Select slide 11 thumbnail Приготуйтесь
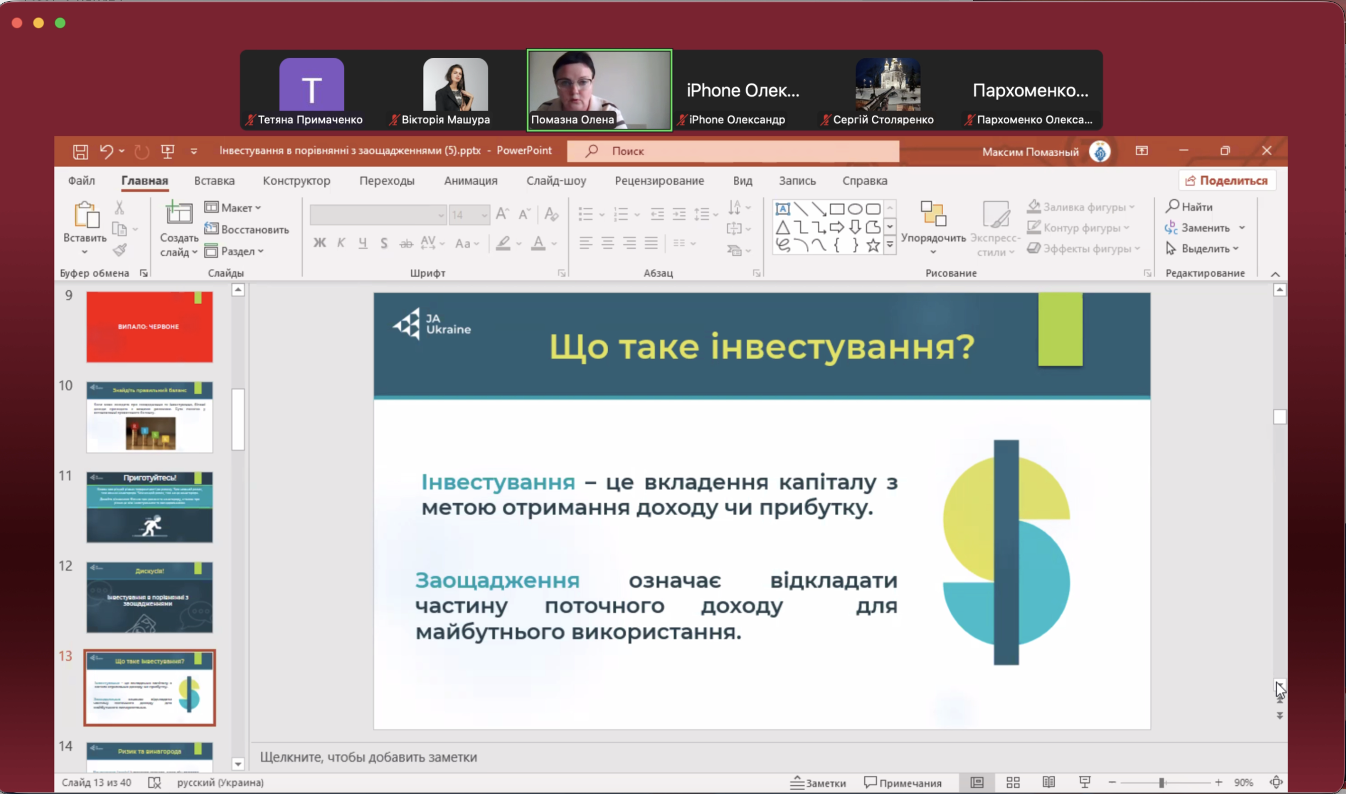Viewport: 1346px width, 794px height. coord(150,506)
